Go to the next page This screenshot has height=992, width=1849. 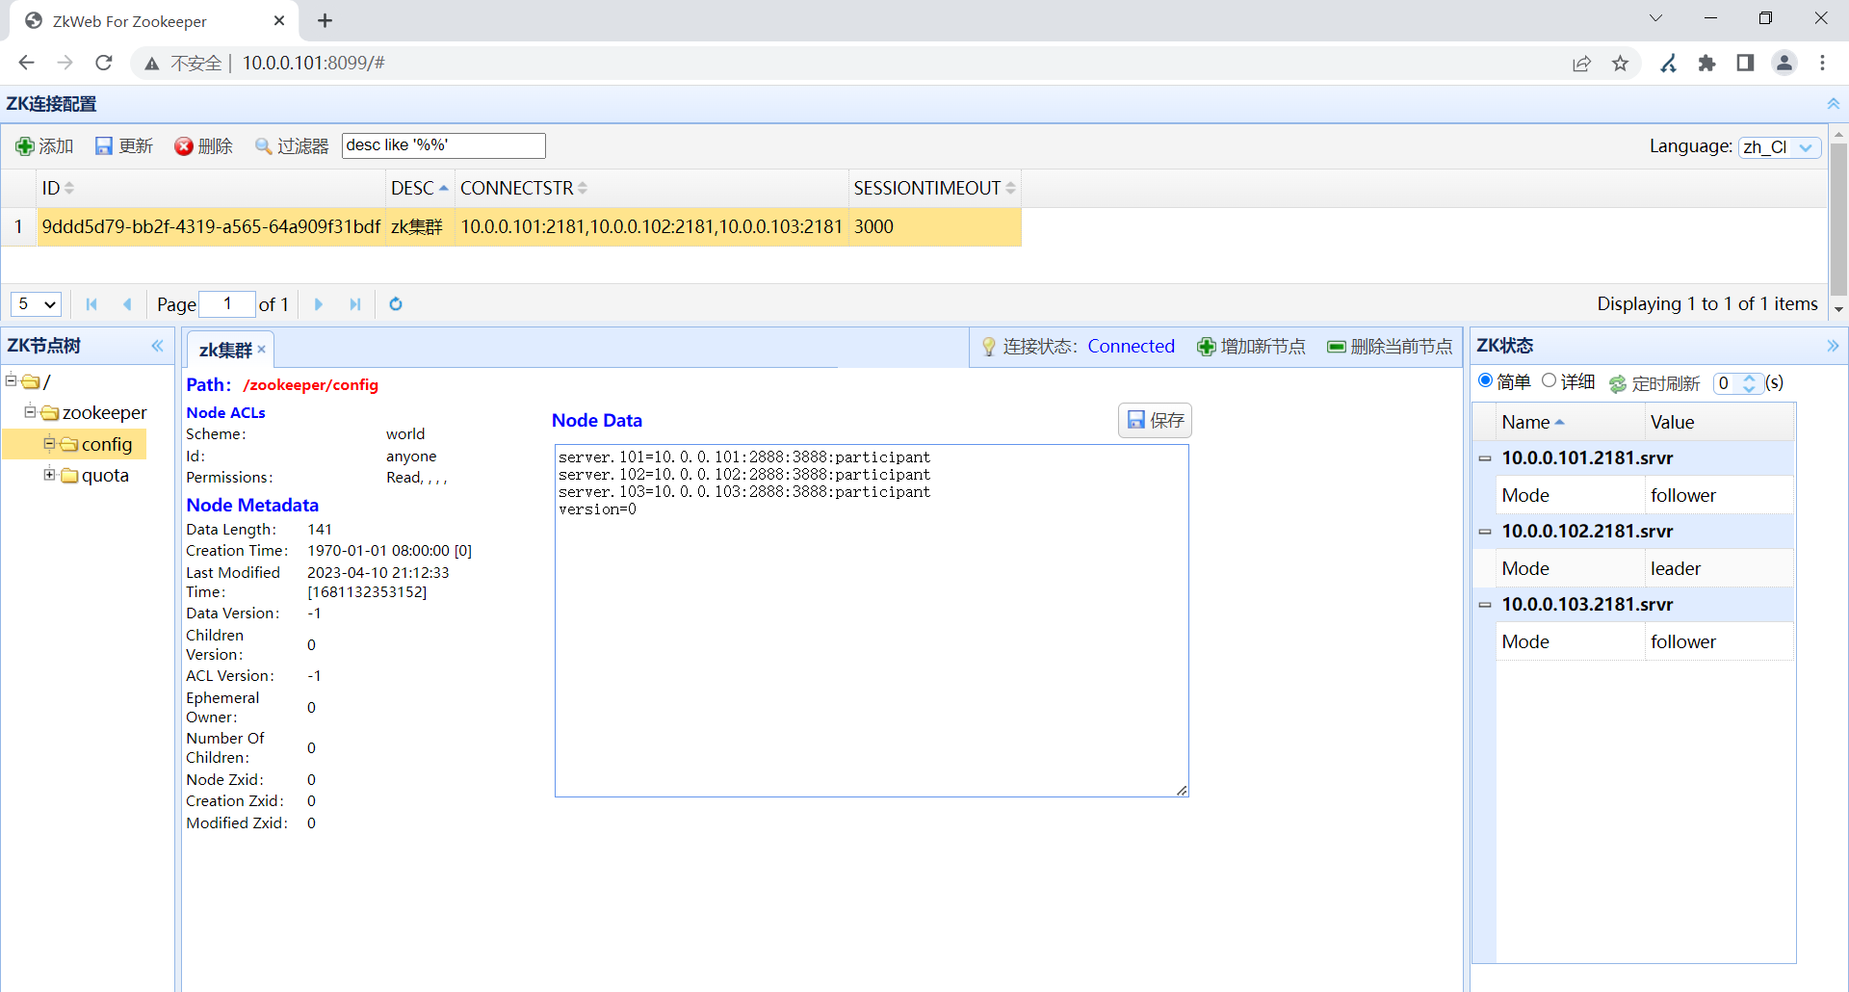[319, 304]
